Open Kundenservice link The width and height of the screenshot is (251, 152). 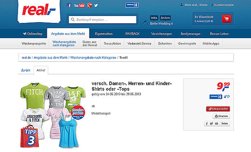(222, 5)
